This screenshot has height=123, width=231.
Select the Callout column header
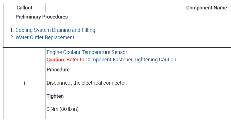[x=24, y=8]
